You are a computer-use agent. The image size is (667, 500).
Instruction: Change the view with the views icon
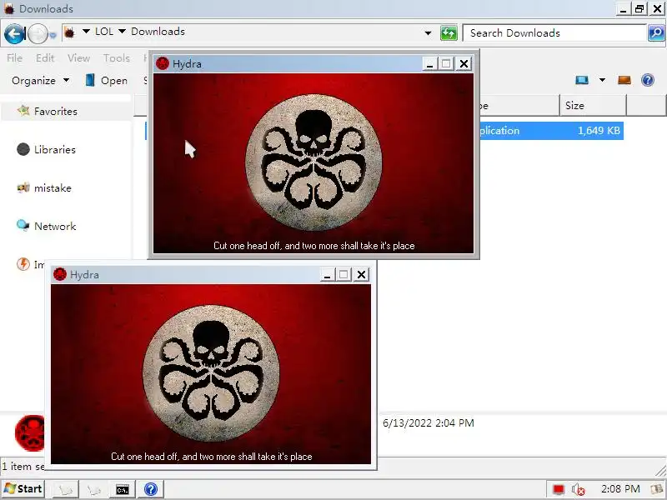pyautogui.click(x=581, y=80)
